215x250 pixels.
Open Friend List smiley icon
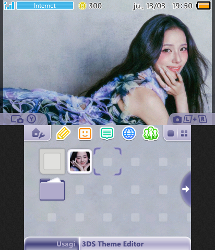click(85, 133)
